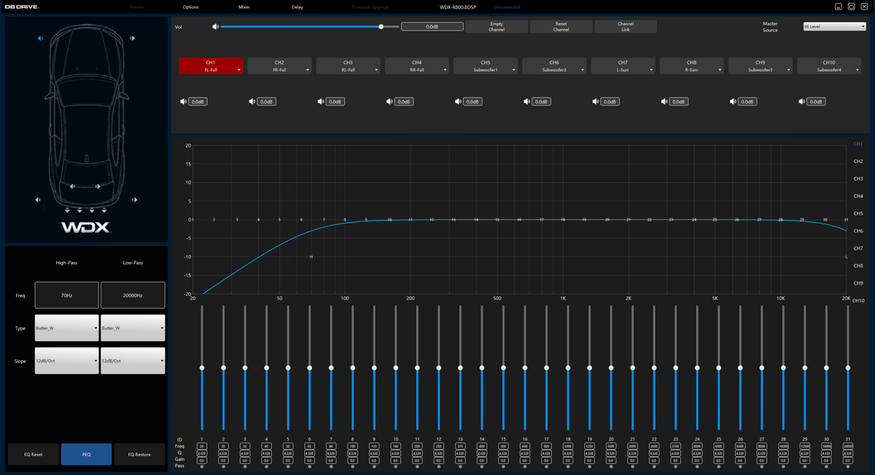
Task: Select rear-right speaker beside car trunk
Action: (134, 200)
